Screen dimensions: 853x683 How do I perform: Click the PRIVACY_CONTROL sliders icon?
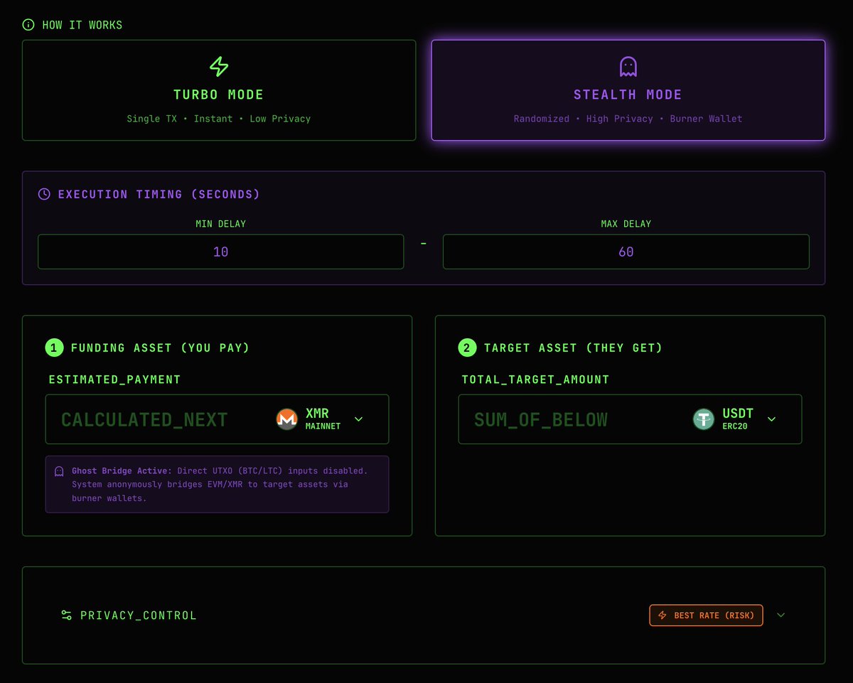[x=67, y=615]
